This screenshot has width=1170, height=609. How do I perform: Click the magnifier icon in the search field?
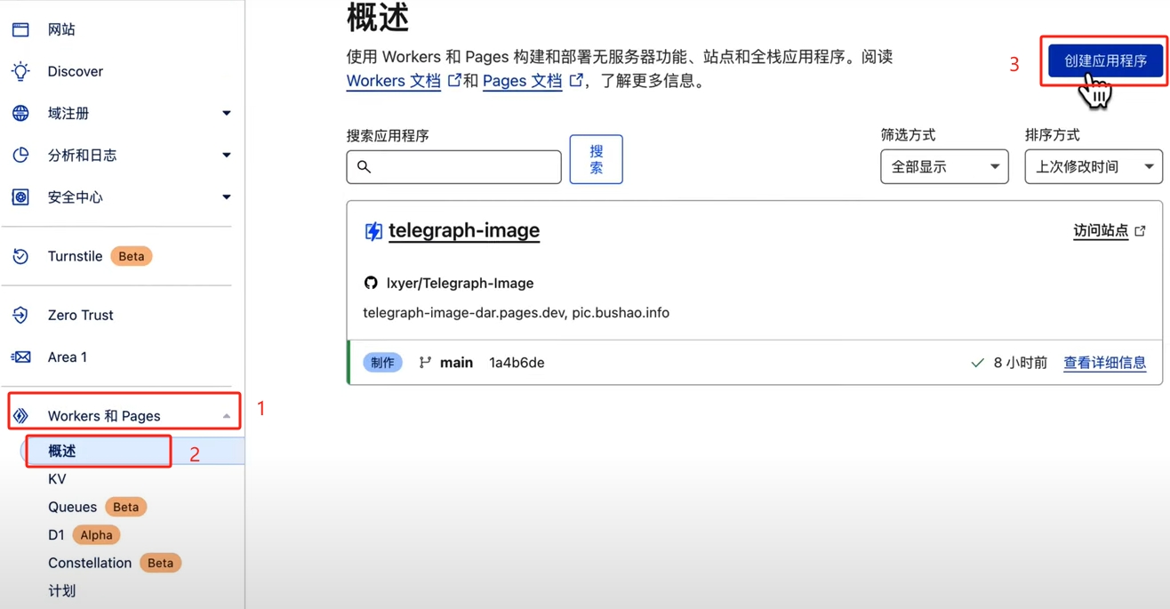364,166
